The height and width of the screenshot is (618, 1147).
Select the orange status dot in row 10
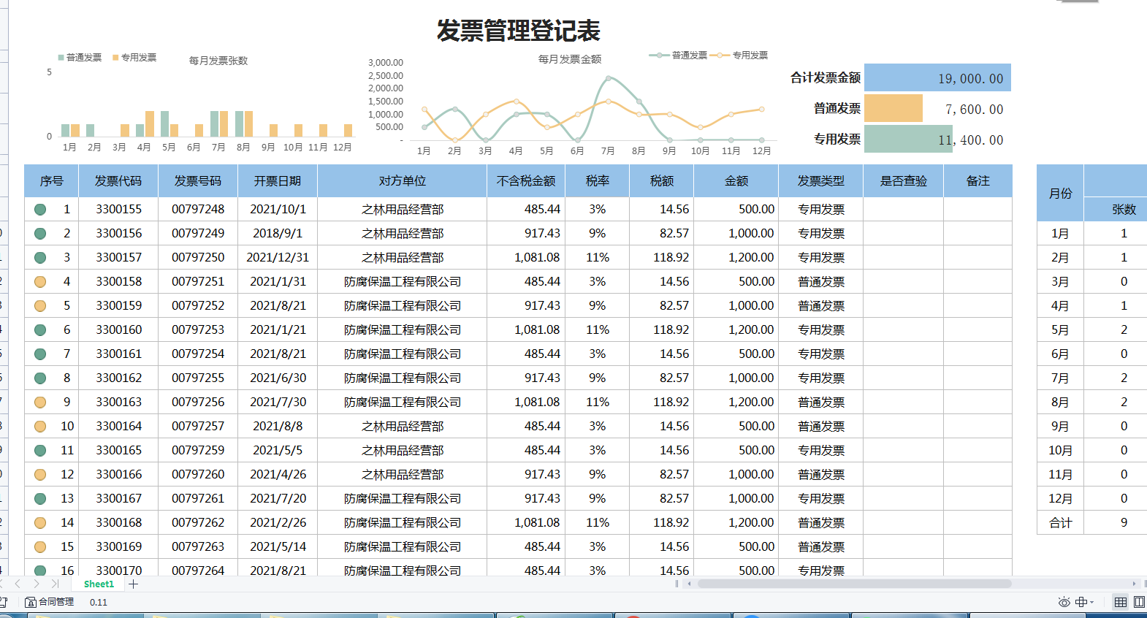coord(40,427)
